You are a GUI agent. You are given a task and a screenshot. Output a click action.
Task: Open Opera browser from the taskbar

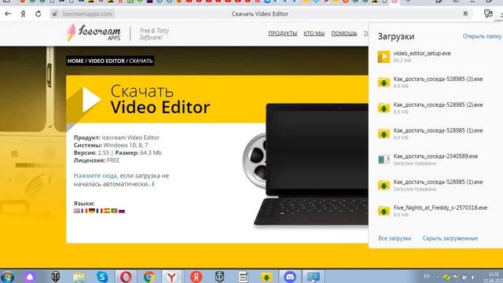(x=126, y=277)
